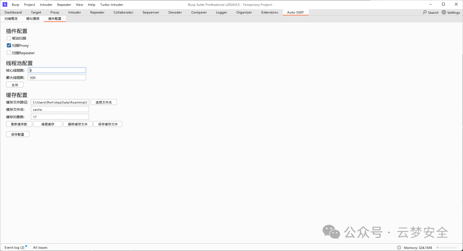463x251 pixels.
Task: Click the 生效 apply button
Action: point(15,85)
